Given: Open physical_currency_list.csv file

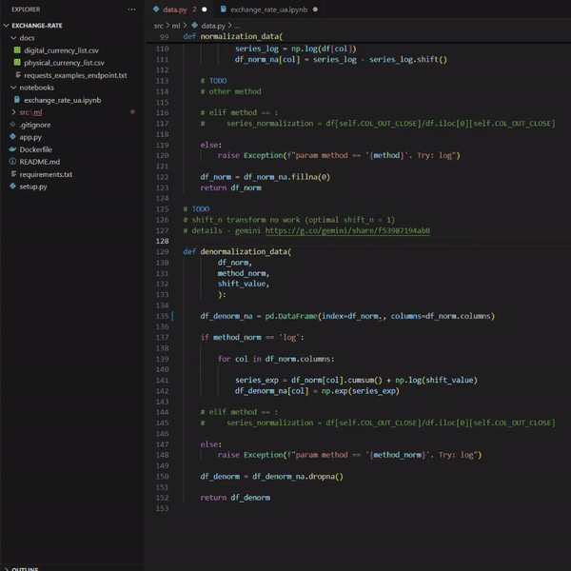Looking at the screenshot, I should [x=64, y=63].
